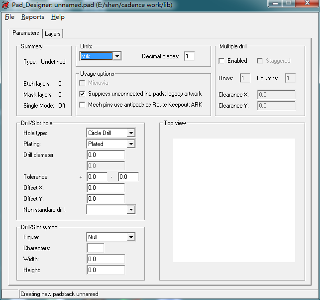
Task: Click the Characters text field
Action: click(95, 248)
